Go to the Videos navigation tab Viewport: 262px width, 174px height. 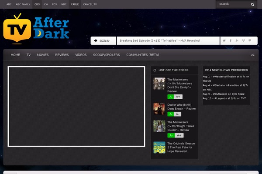point(81,55)
